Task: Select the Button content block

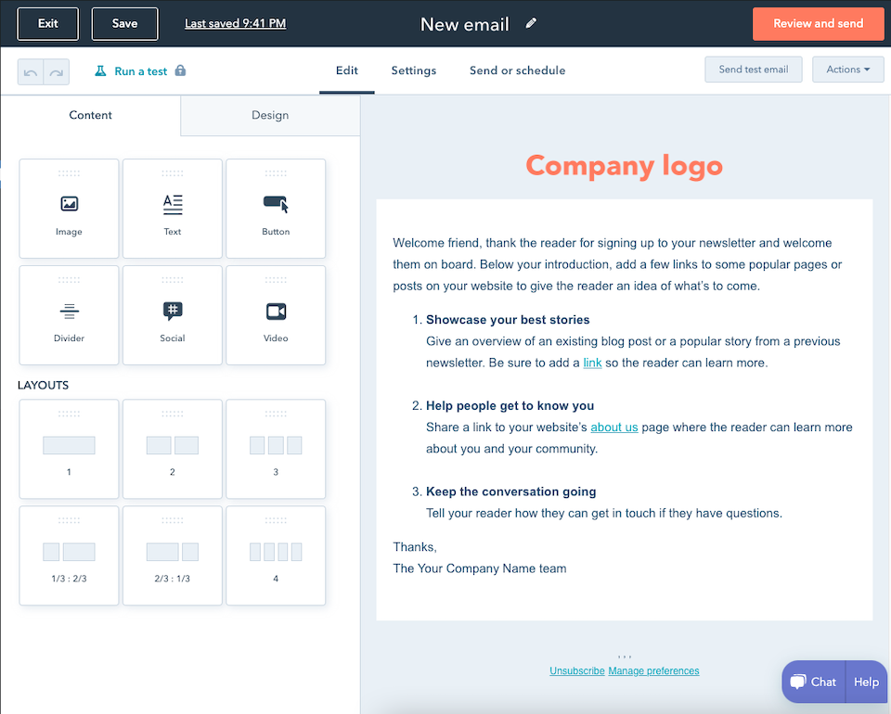Action: click(x=275, y=209)
